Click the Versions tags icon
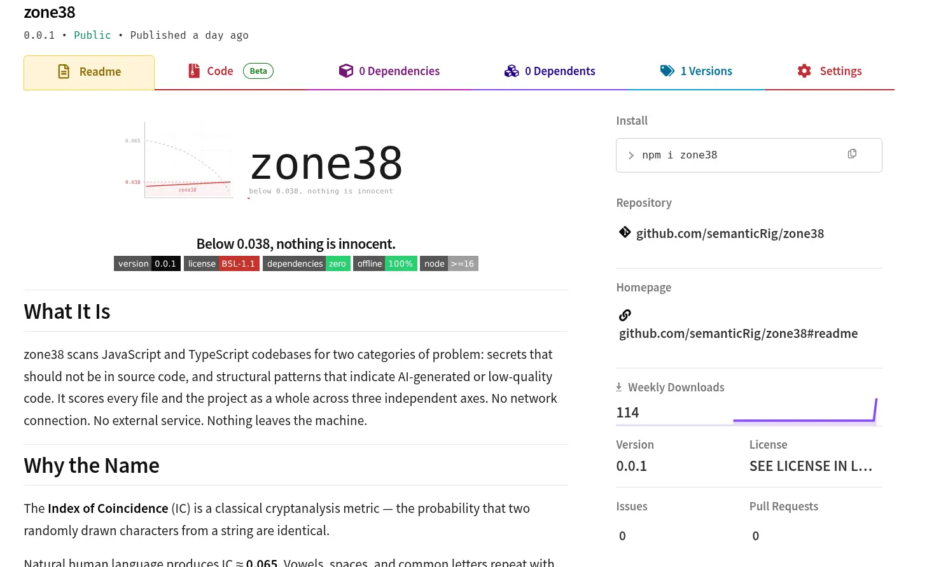Screen dimensions: 934x567 click(667, 71)
